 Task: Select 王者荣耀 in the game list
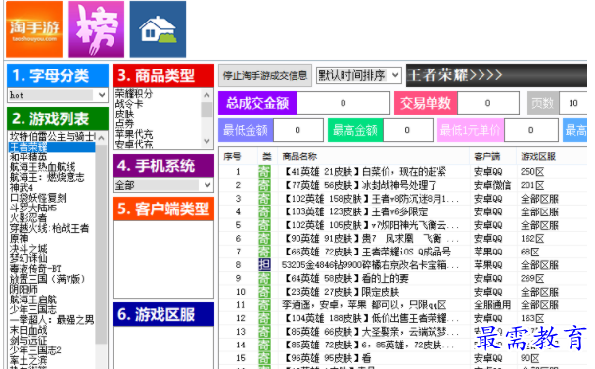click(x=52, y=147)
